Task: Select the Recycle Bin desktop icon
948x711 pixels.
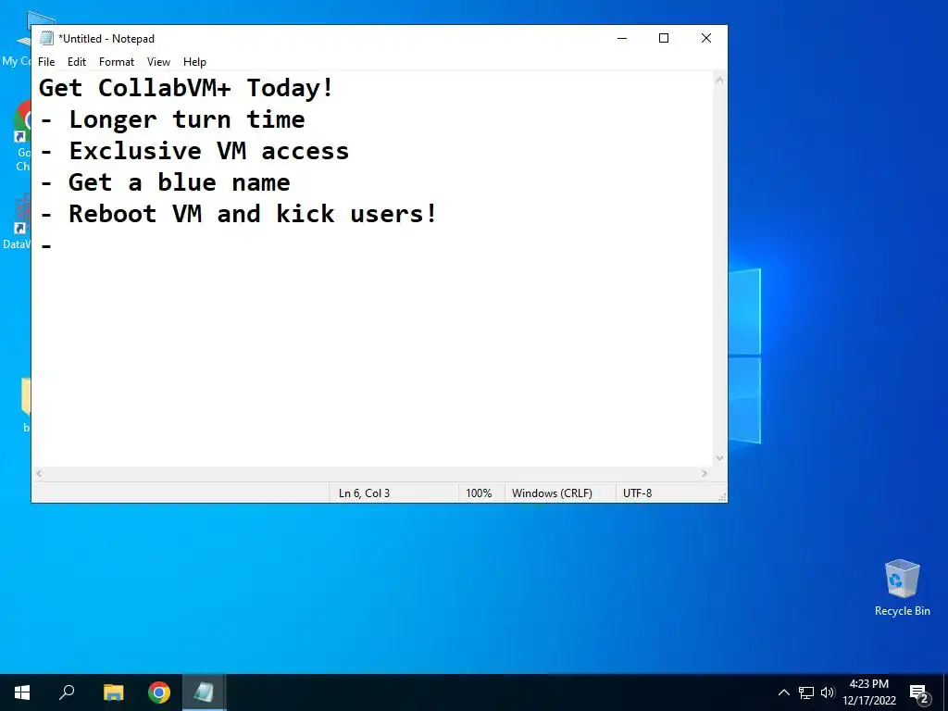Action: [902, 588]
